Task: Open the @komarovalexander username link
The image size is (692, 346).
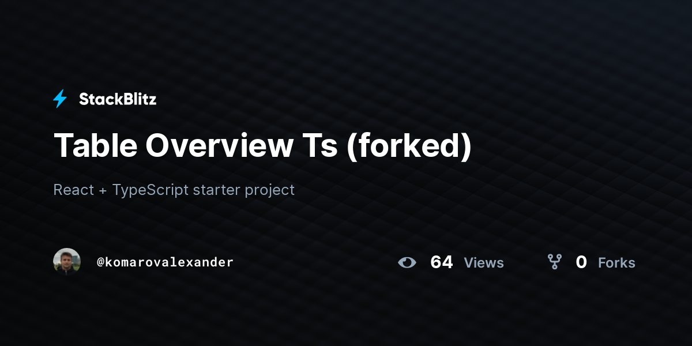Action: 165,262
